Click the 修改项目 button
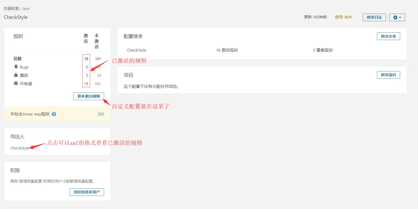 [388, 75]
